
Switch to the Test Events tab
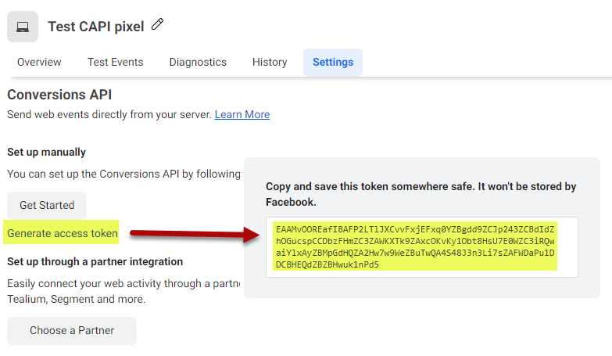click(x=116, y=63)
